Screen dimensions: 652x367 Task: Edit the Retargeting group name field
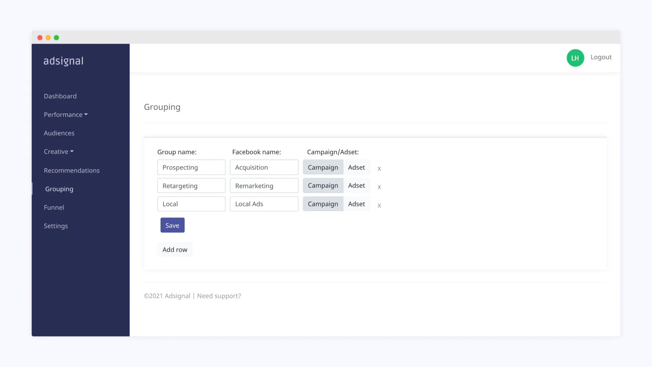point(191,186)
